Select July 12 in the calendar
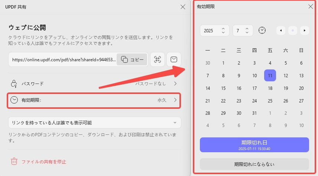318x176 pixels. point(286,76)
